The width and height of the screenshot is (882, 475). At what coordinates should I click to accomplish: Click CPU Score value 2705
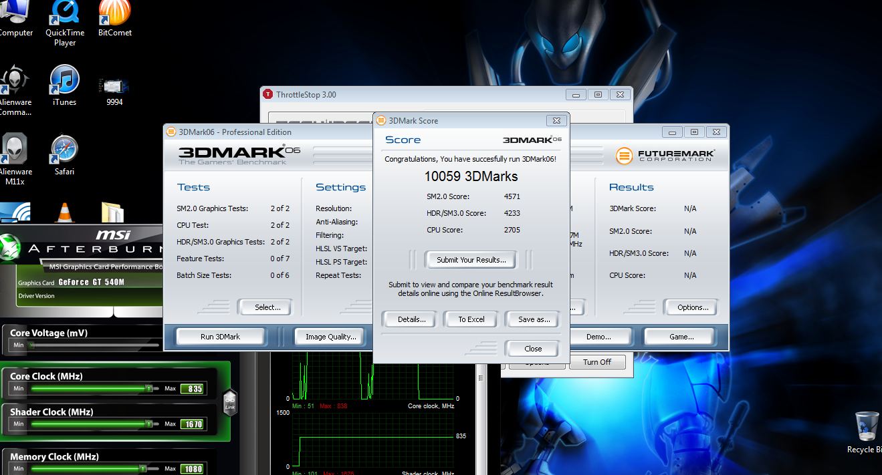[512, 230]
